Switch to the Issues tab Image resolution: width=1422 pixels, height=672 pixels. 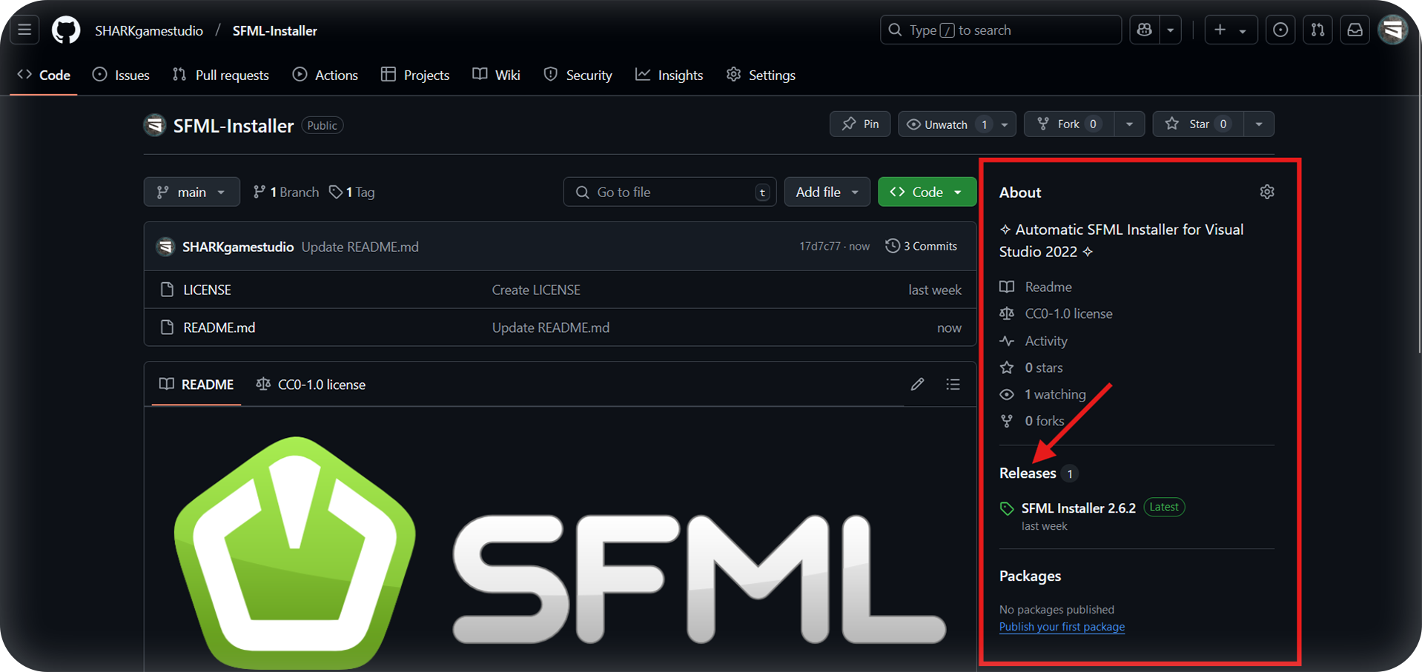click(121, 75)
